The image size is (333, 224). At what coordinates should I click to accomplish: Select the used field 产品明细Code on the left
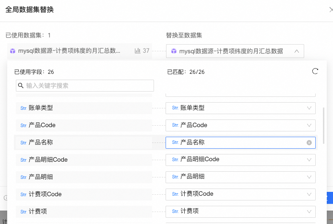point(84,160)
